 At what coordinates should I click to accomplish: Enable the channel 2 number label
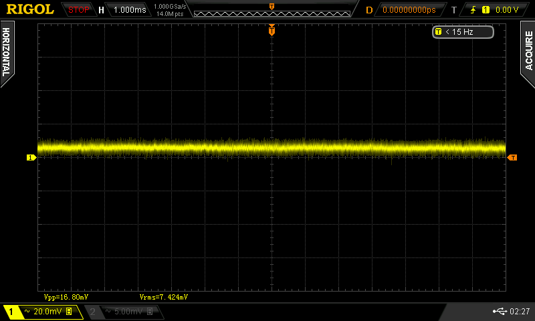(x=92, y=312)
